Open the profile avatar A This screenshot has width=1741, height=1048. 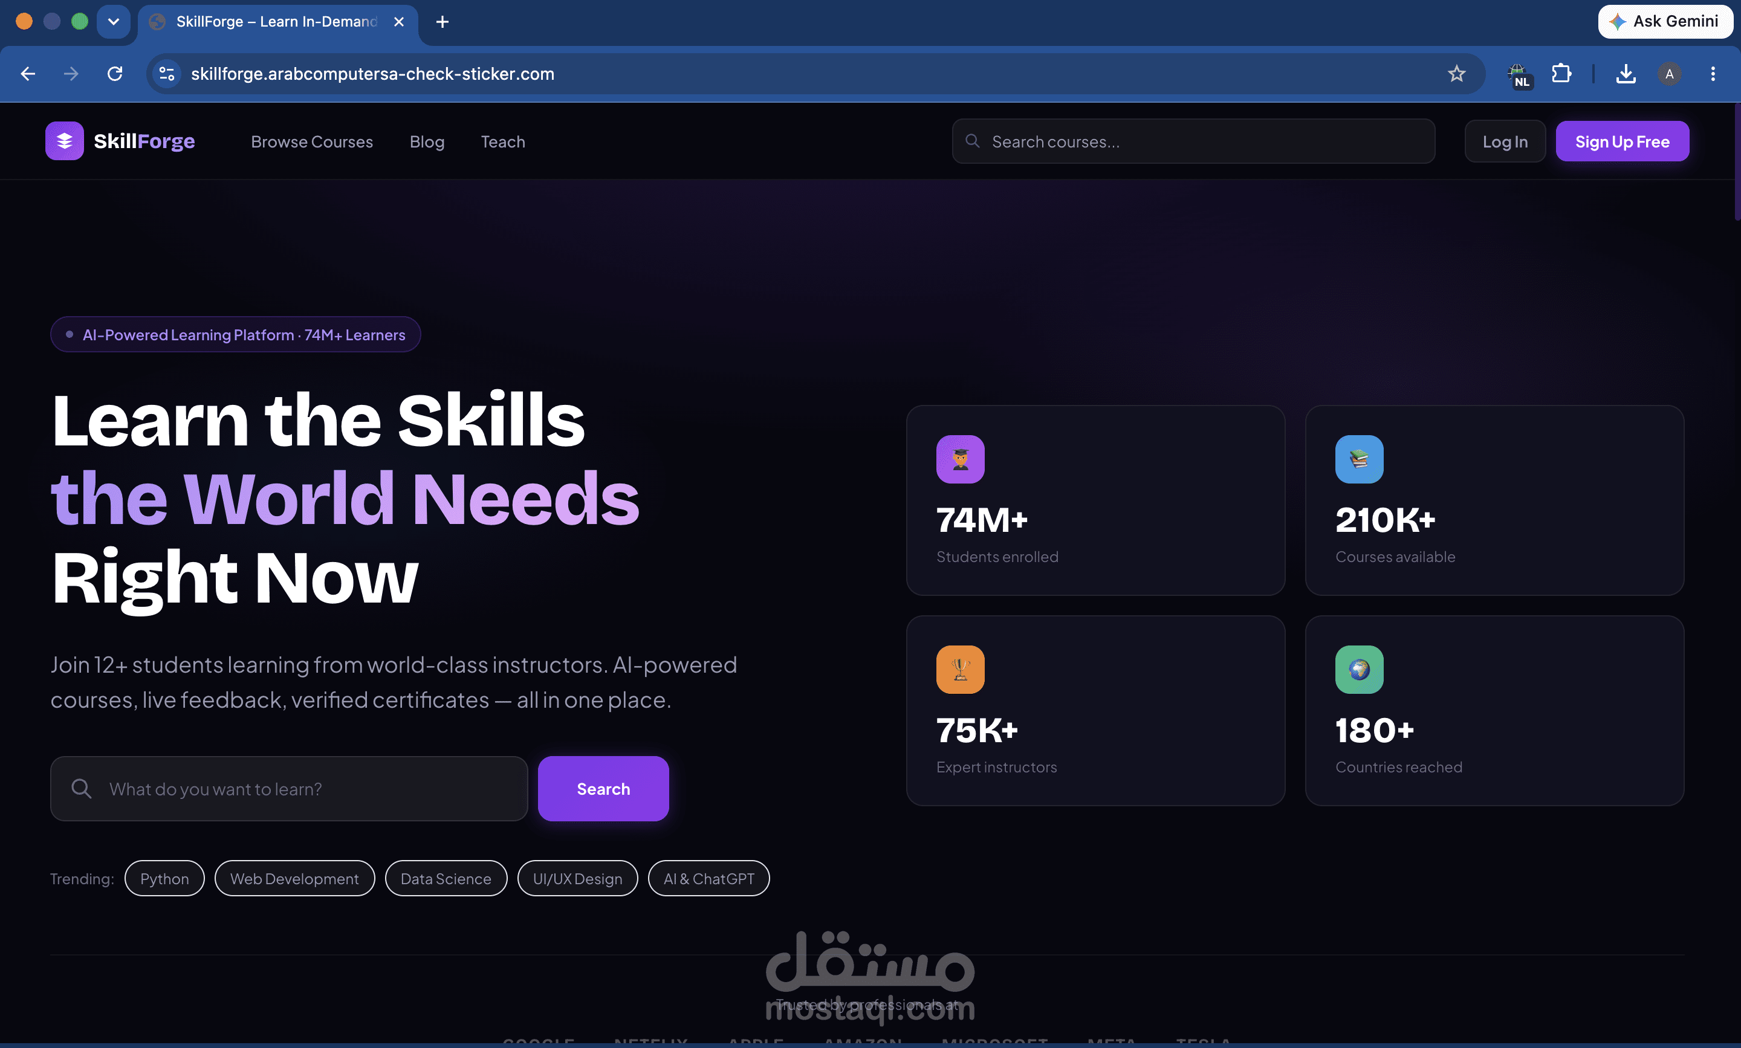pos(1669,74)
